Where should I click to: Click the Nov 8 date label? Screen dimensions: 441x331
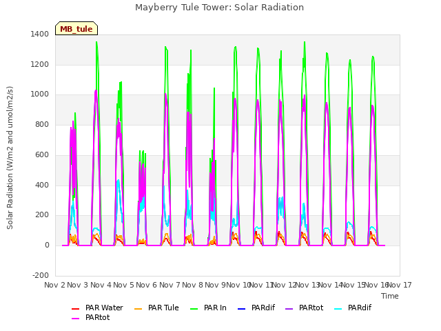[x=193, y=285]
